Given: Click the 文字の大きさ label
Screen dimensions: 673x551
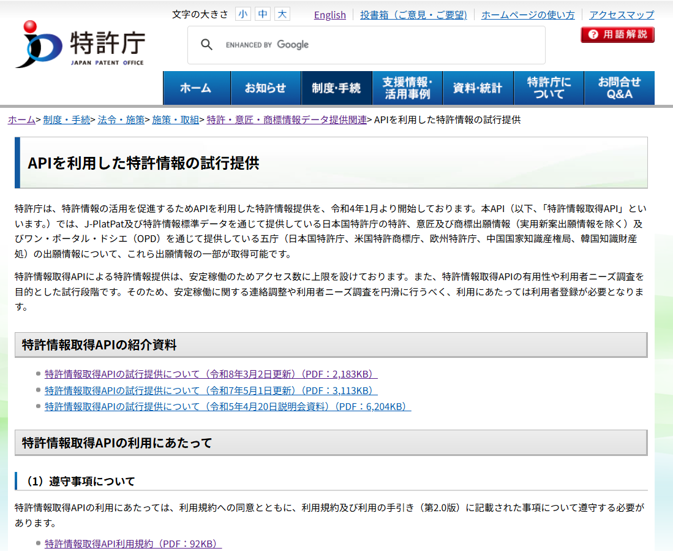Looking at the screenshot, I should [x=200, y=15].
